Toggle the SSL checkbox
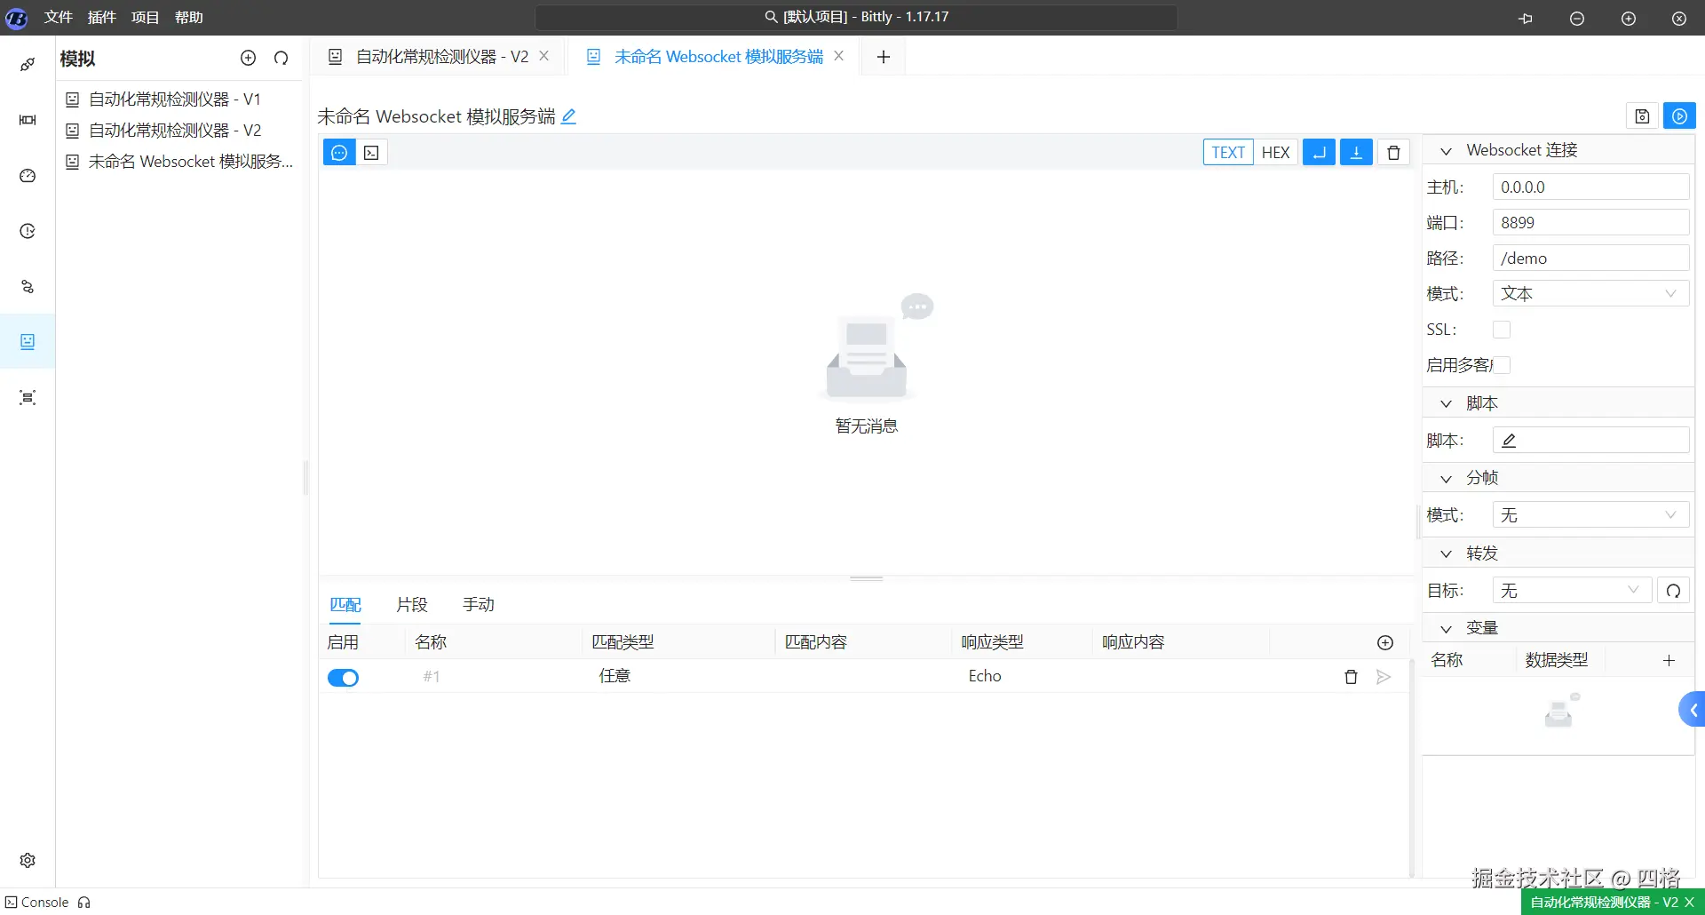Viewport: 1705px width, 915px height. 1502,330
